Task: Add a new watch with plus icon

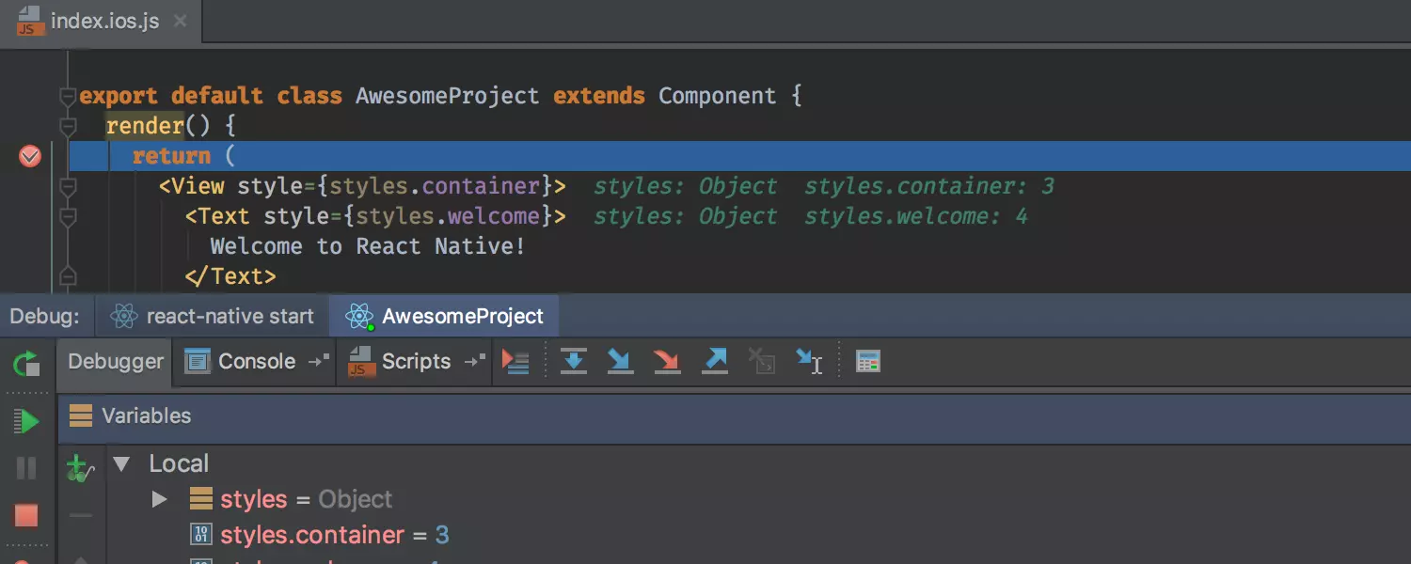Action: 79,468
